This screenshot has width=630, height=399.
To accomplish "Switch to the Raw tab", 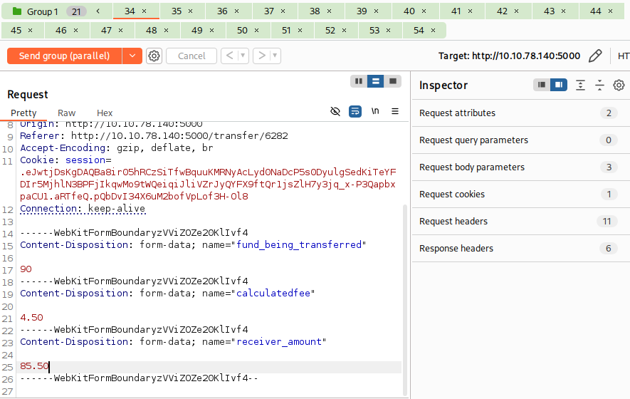I will tap(66, 113).
